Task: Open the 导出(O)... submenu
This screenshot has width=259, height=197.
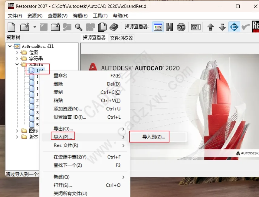Action: coord(85,129)
